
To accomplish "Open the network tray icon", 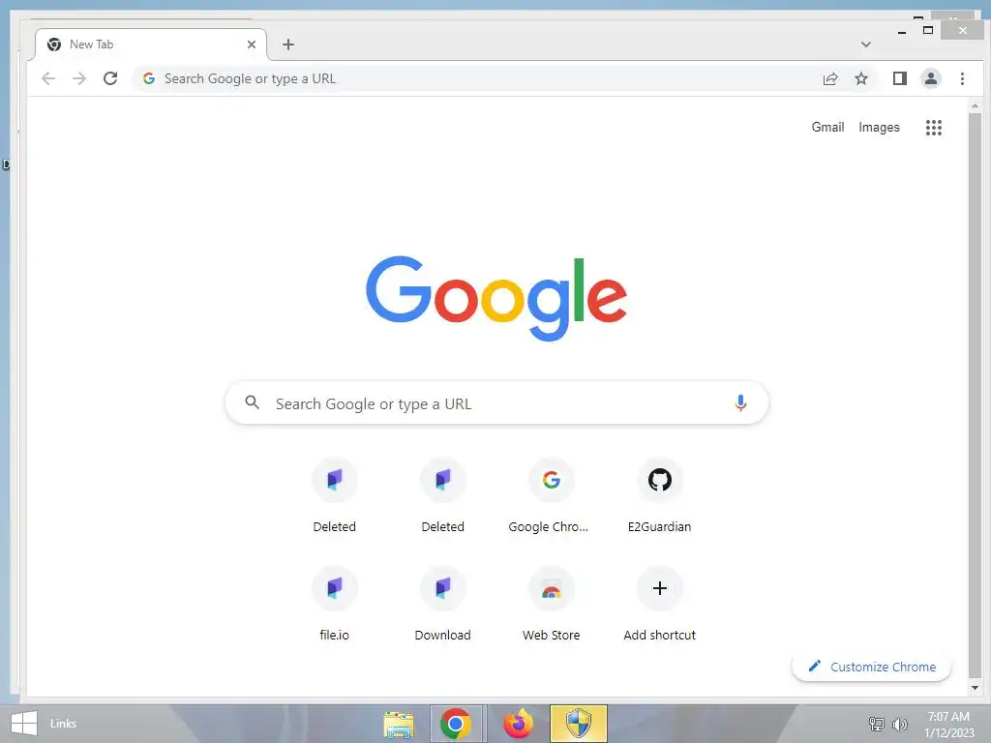I will click(876, 724).
